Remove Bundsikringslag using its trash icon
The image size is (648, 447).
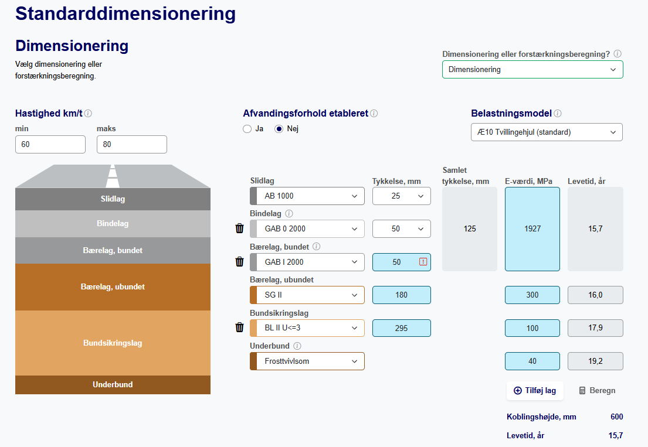[239, 327]
